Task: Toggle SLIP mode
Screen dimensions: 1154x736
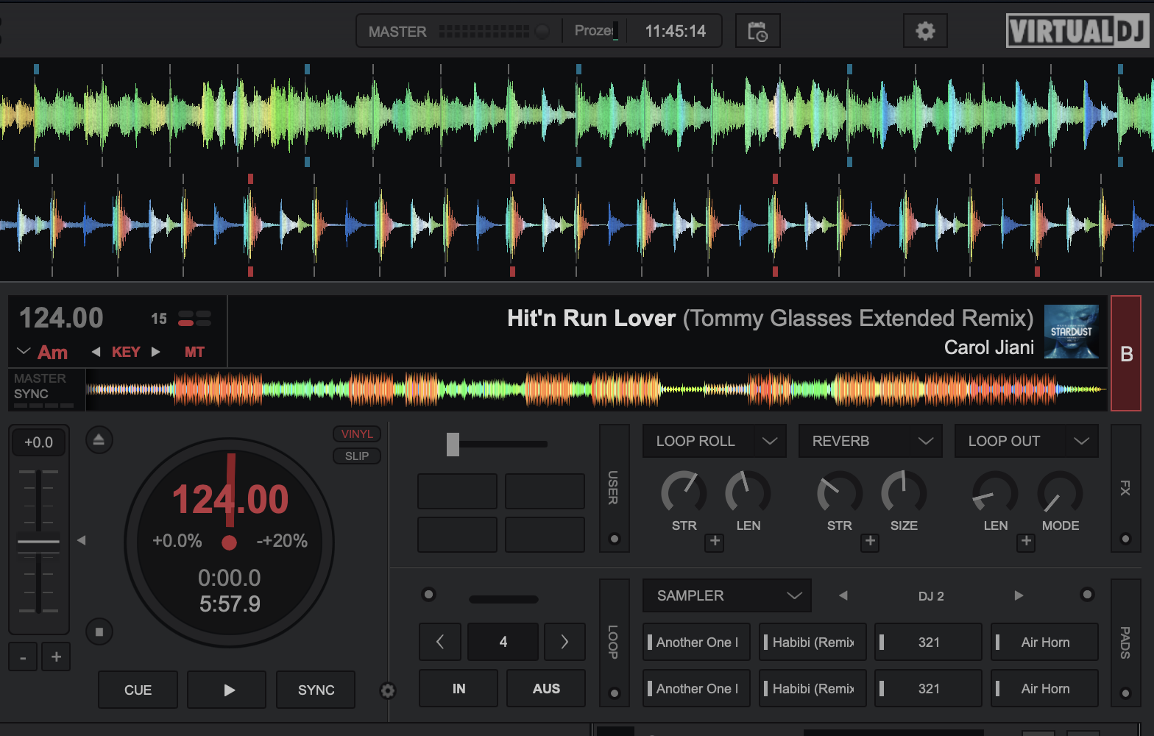Action: click(357, 456)
